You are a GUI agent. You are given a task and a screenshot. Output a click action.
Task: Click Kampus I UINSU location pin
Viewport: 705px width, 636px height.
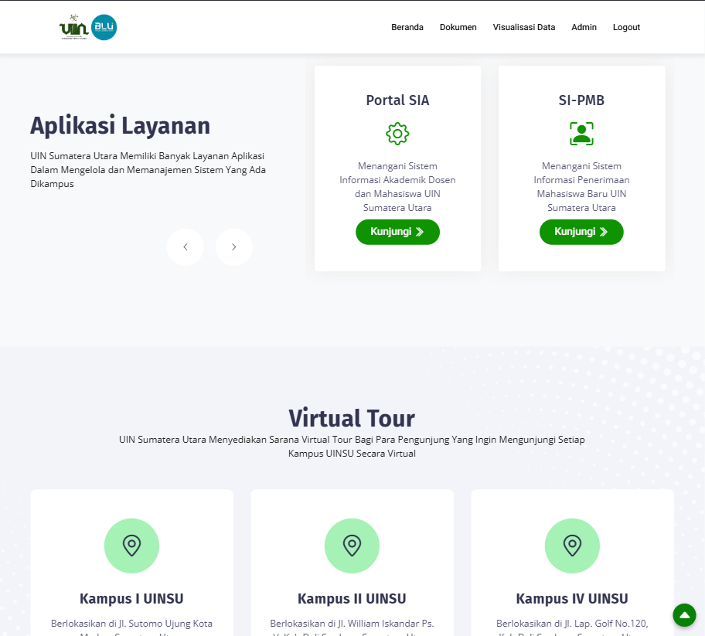pyautogui.click(x=131, y=546)
